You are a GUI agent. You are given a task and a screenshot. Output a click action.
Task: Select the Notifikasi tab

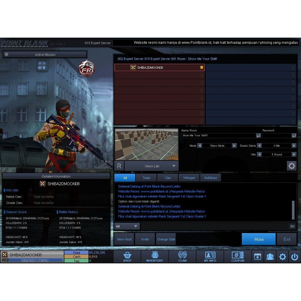tap(211, 178)
